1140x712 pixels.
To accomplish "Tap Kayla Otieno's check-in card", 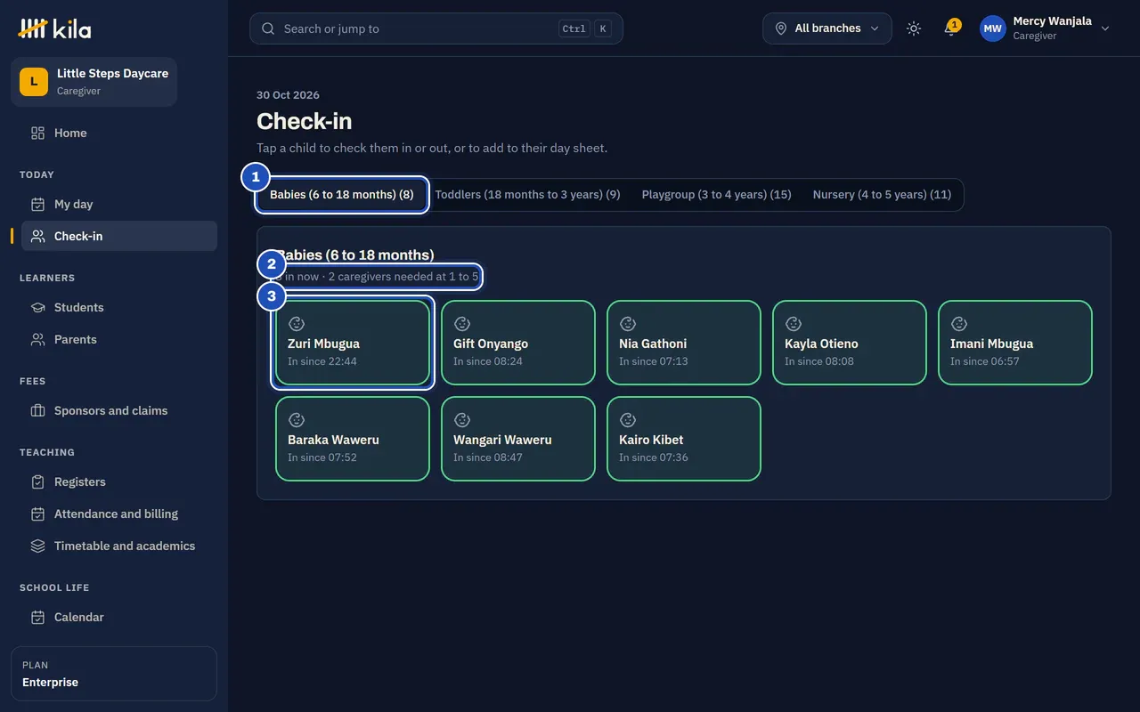I will 850,343.
